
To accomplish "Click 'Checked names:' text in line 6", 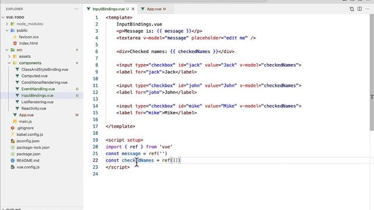I will (148, 51).
